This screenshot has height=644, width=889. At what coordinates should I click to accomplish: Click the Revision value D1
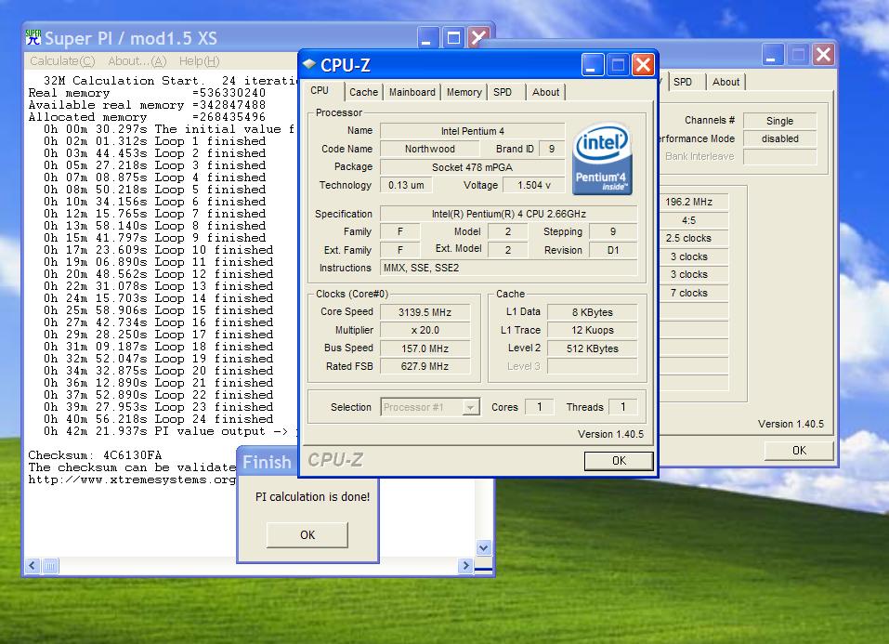pos(613,250)
